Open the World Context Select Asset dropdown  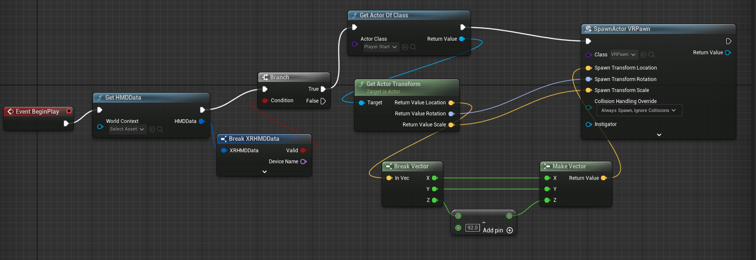[x=127, y=129]
